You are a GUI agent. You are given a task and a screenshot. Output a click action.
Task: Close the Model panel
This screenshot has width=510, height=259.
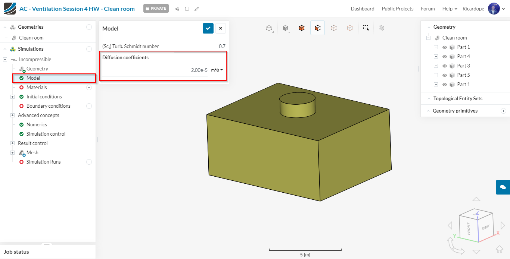[x=220, y=28]
